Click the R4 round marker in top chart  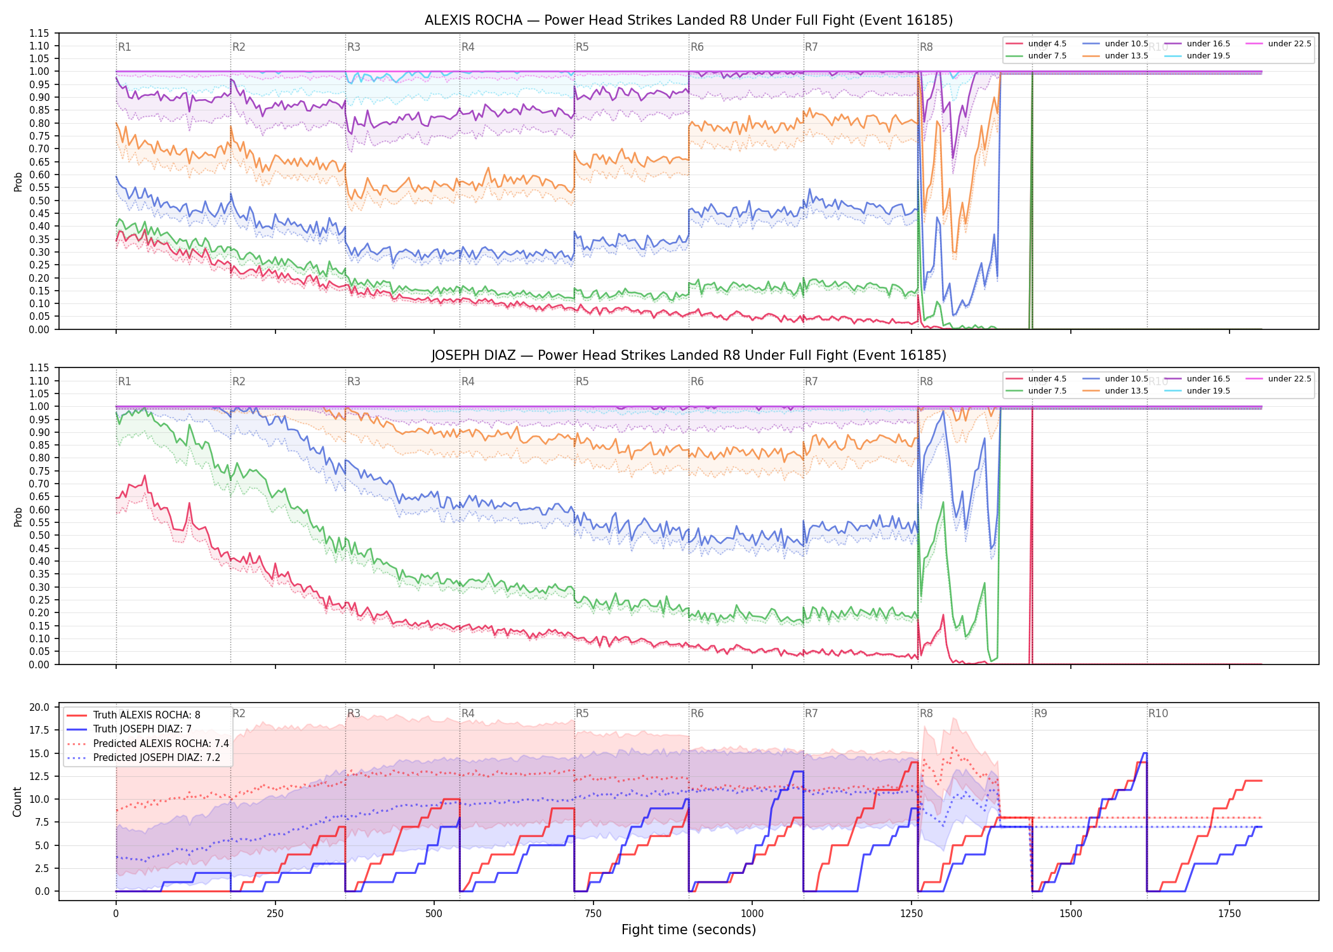pos(468,47)
